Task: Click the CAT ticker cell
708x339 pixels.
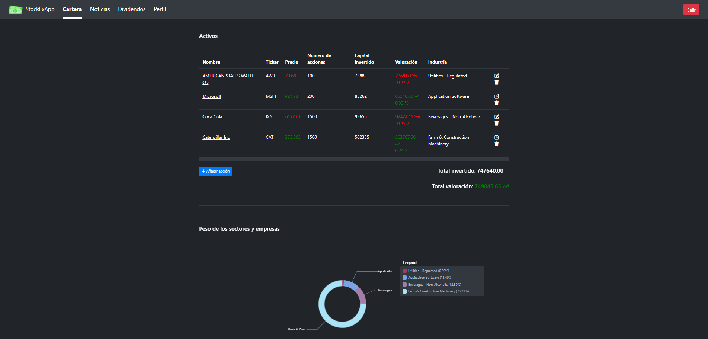Action: click(x=269, y=137)
